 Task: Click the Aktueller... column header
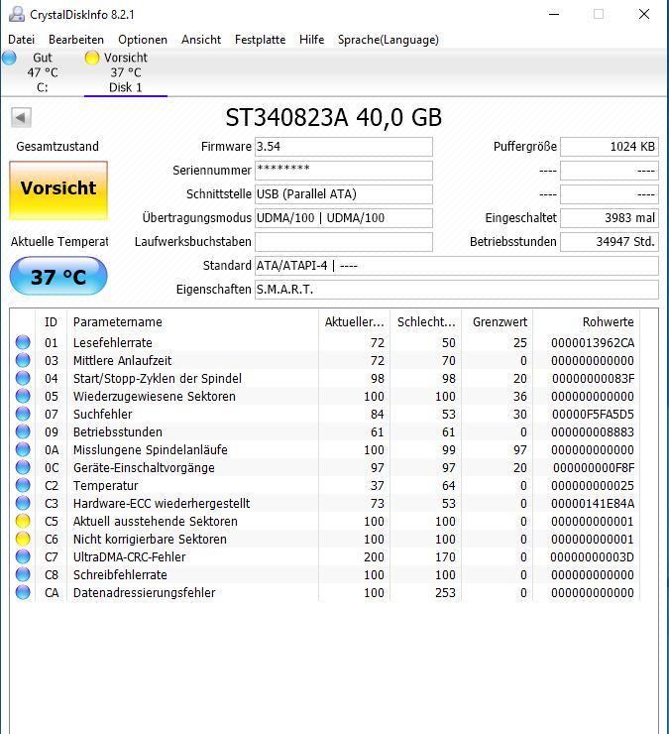click(354, 322)
